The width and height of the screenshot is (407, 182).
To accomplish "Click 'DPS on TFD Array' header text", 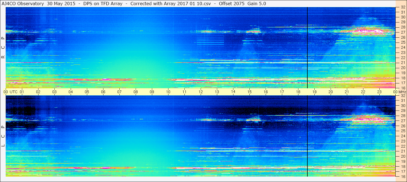I will tap(103, 4).
